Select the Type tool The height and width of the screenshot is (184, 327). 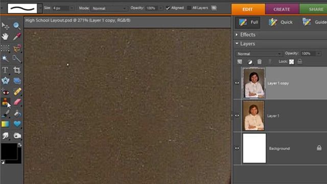point(5,70)
